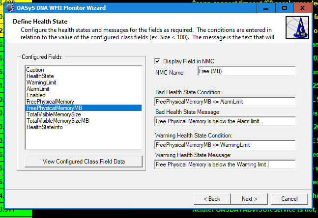Screen dimensions: 318x218
Task: Edit the Bad Health State Condition field
Action: [x=225, y=102]
